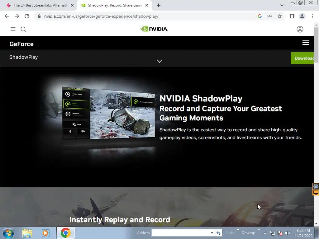Go to NVIDIA home via logo
This screenshot has height=239, width=319.
(x=154, y=29)
